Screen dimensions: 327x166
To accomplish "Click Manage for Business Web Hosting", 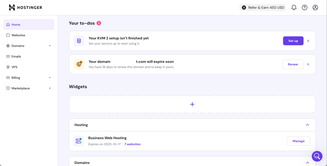I will coord(299,141).
